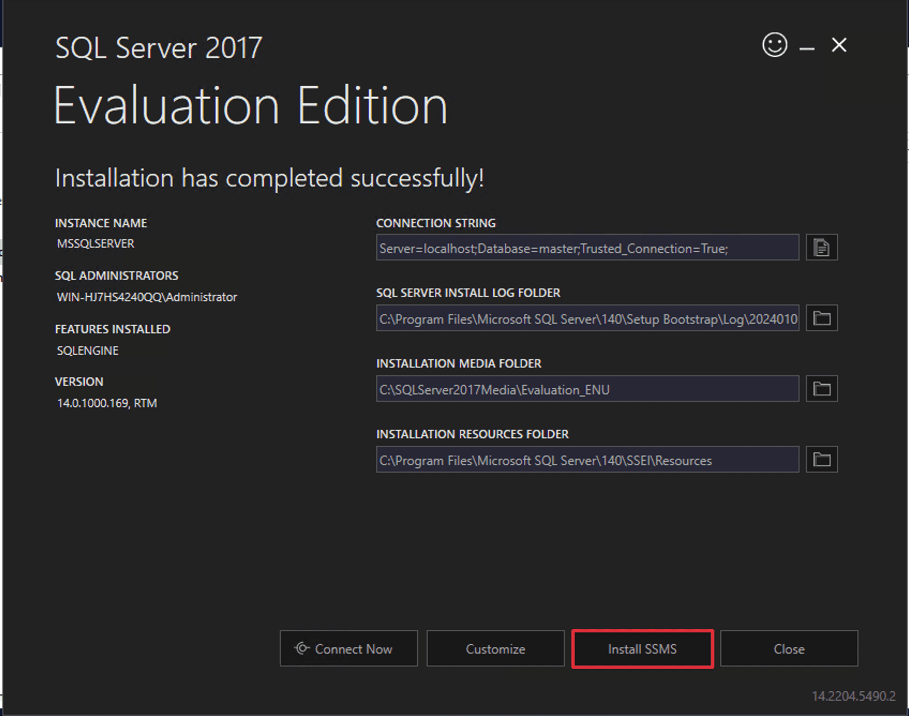Click the CONNECTION STRING label

436,223
